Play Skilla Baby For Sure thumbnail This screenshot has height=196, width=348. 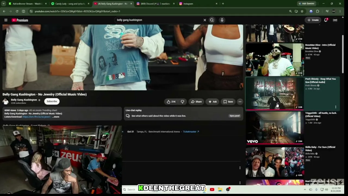(275, 162)
